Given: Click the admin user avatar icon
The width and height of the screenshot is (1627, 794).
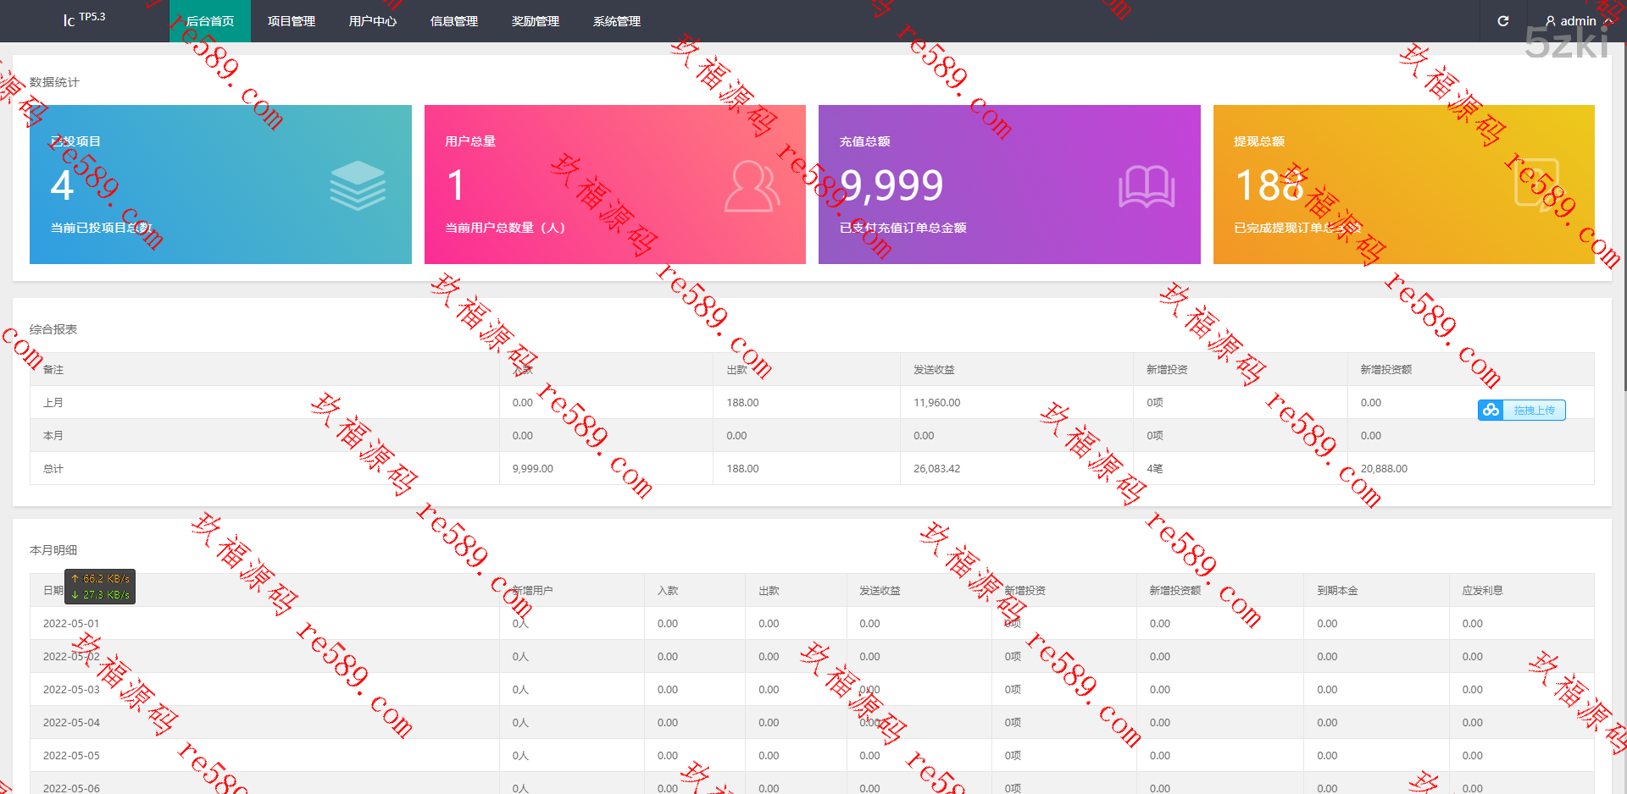Looking at the screenshot, I should 1550,21.
